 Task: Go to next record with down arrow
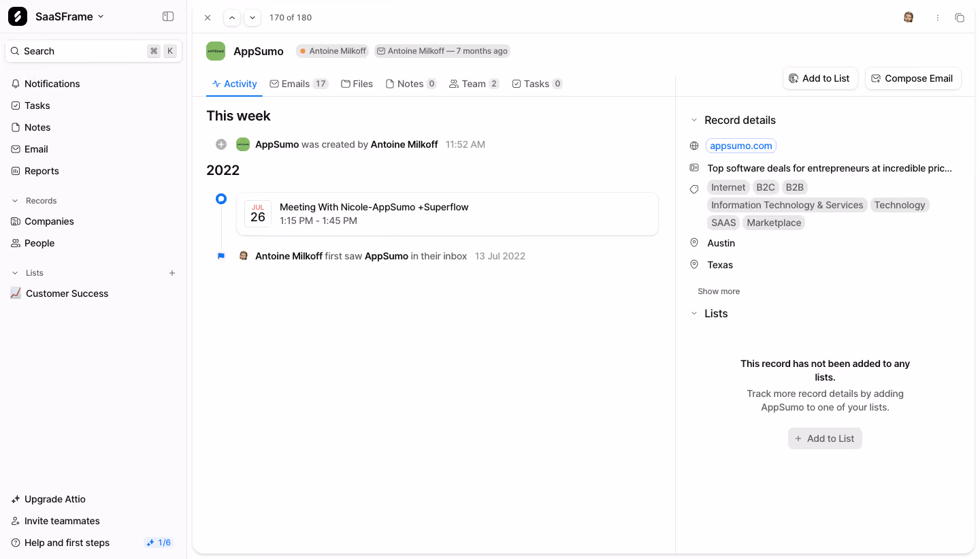click(x=252, y=18)
